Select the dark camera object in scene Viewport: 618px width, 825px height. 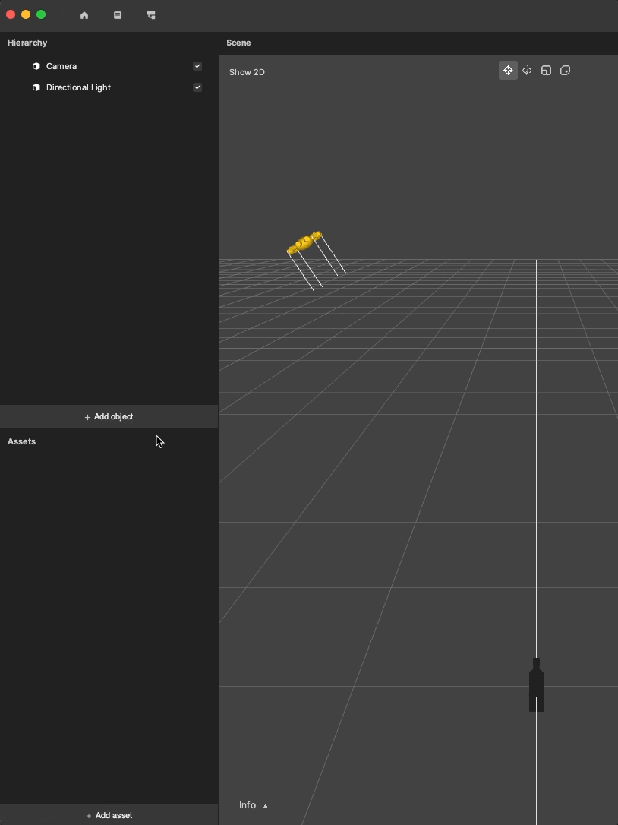point(536,684)
